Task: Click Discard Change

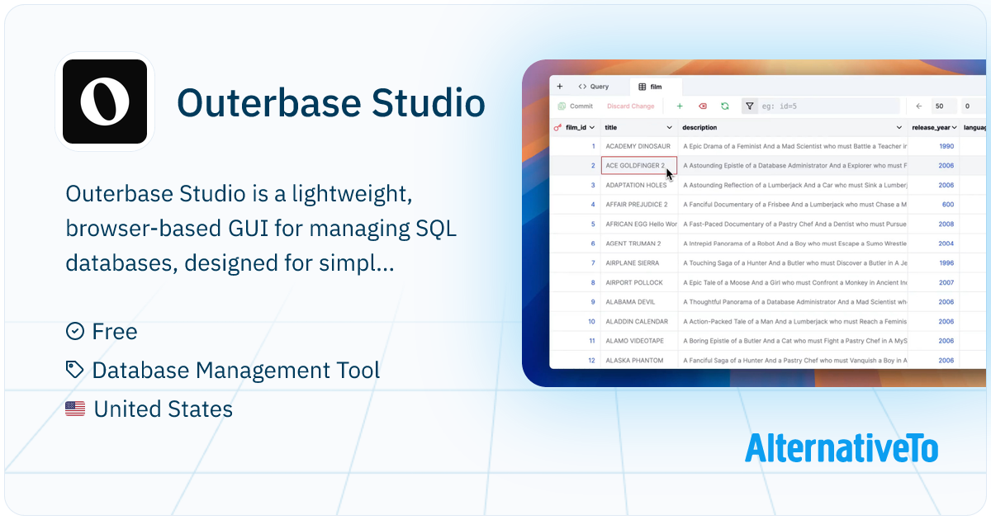Action: [630, 106]
